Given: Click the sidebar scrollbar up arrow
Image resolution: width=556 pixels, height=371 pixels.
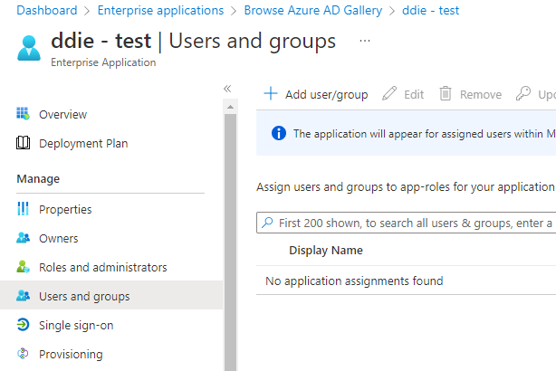Looking at the screenshot, I should 231,107.
